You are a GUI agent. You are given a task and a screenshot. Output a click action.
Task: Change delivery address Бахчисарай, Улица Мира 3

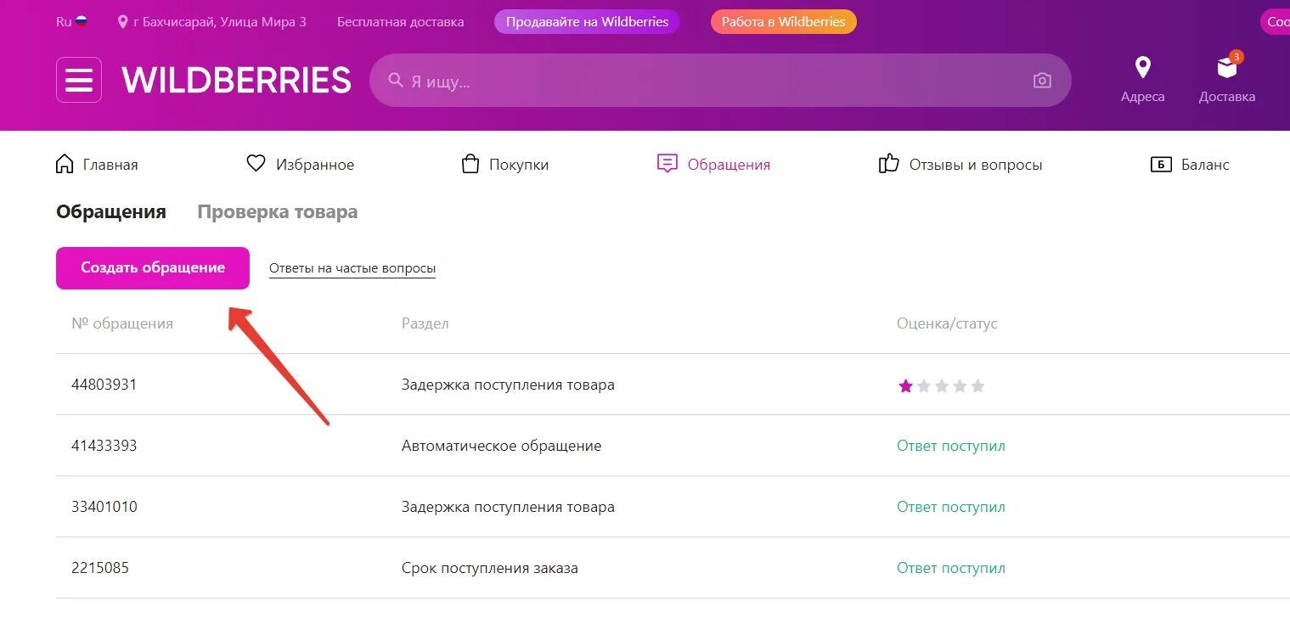click(220, 22)
